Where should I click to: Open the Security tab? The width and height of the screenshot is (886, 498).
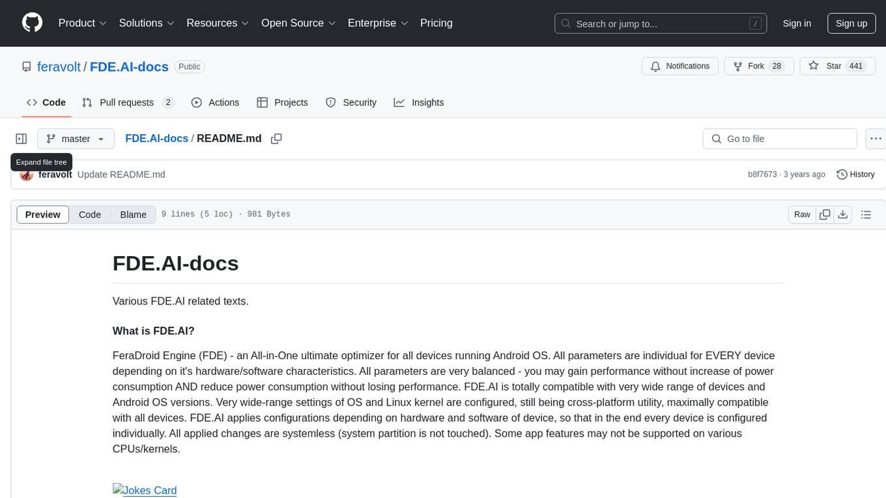tap(350, 102)
